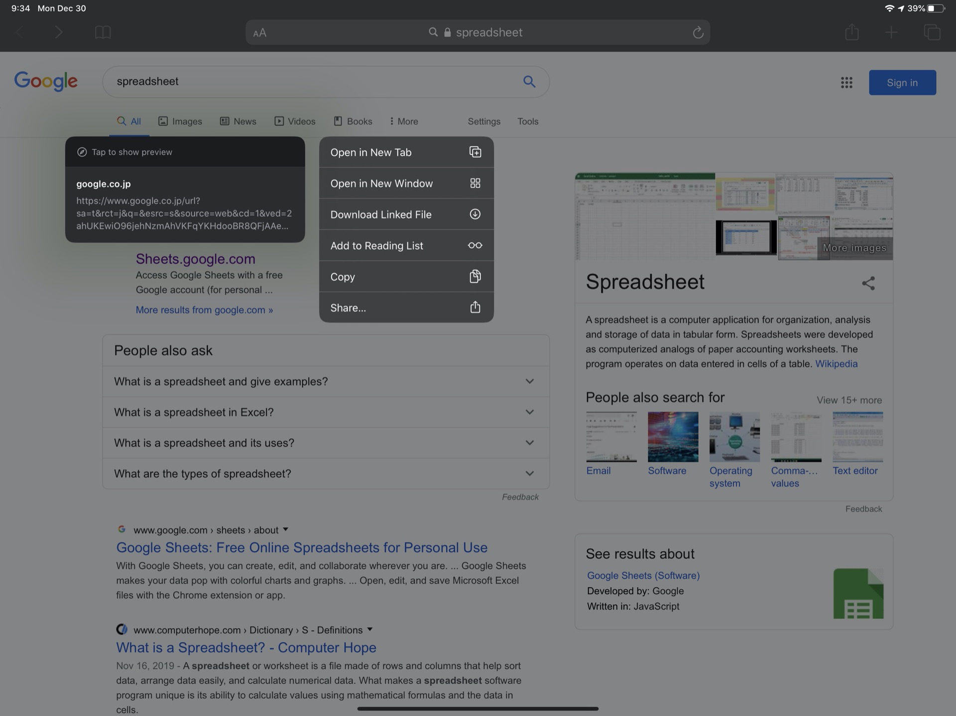Select Download Linked File

(406, 214)
